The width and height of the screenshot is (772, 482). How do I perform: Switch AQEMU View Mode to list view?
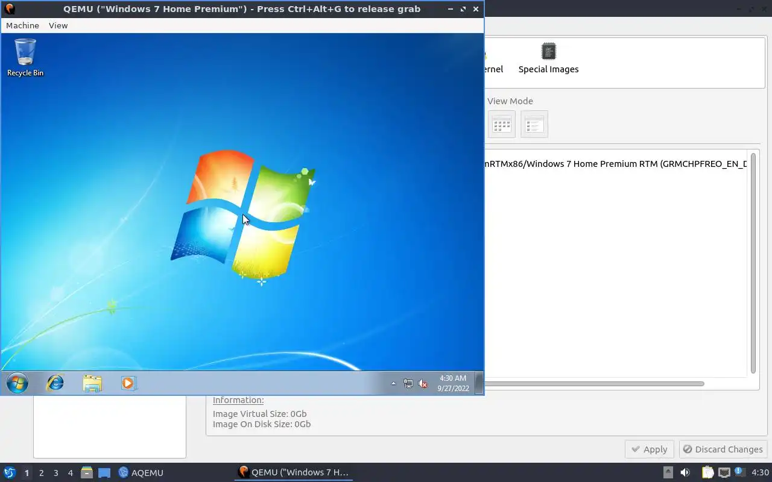coord(534,124)
